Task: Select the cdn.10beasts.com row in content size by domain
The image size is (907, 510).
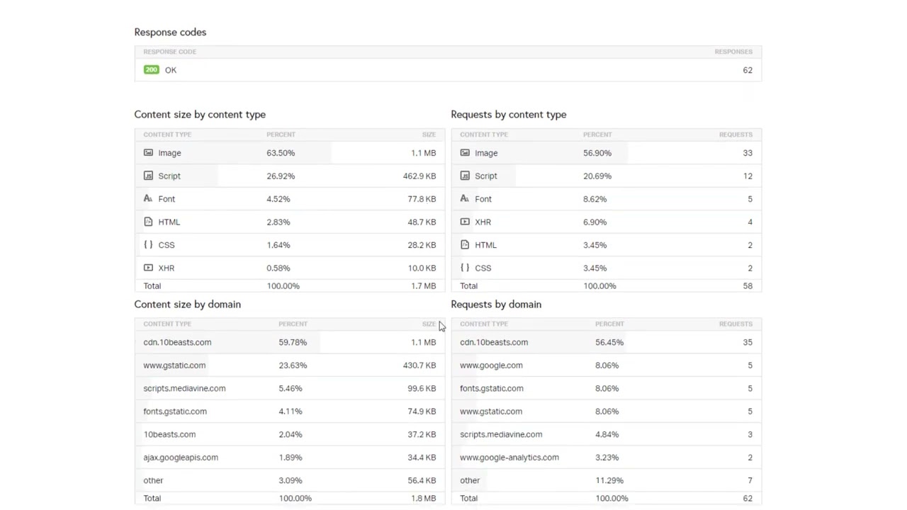Action: tap(177, 342)
